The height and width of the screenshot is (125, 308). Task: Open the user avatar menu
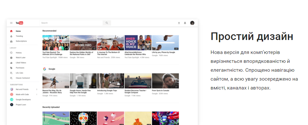[x=192, y=23]
